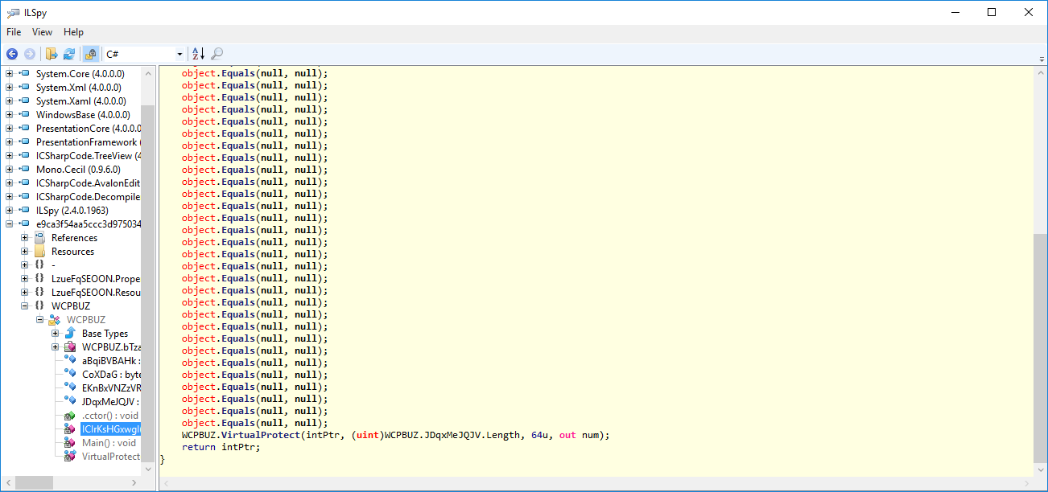The height and width of the screenshot is (492, 1048).
Task: Select the .cctor() : void tree item
Action: [x=110, y=416]
